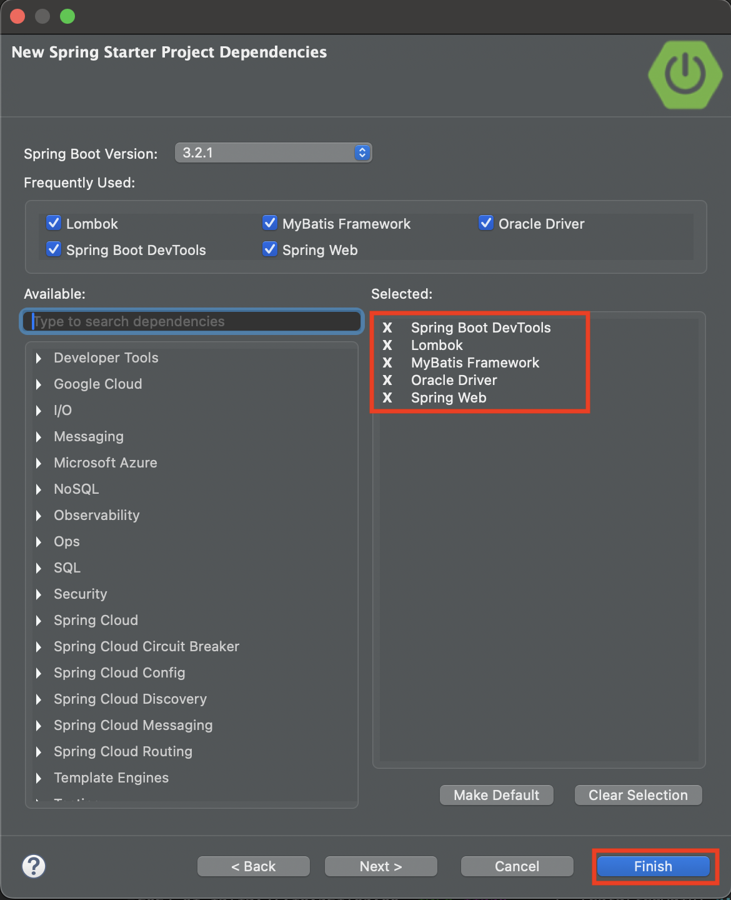
Task: Expand the Ops category
Action: pos(39,542)
